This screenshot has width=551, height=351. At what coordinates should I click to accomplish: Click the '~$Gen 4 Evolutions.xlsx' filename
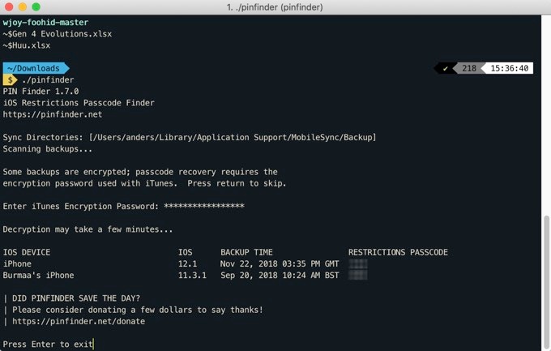[58, 34]
